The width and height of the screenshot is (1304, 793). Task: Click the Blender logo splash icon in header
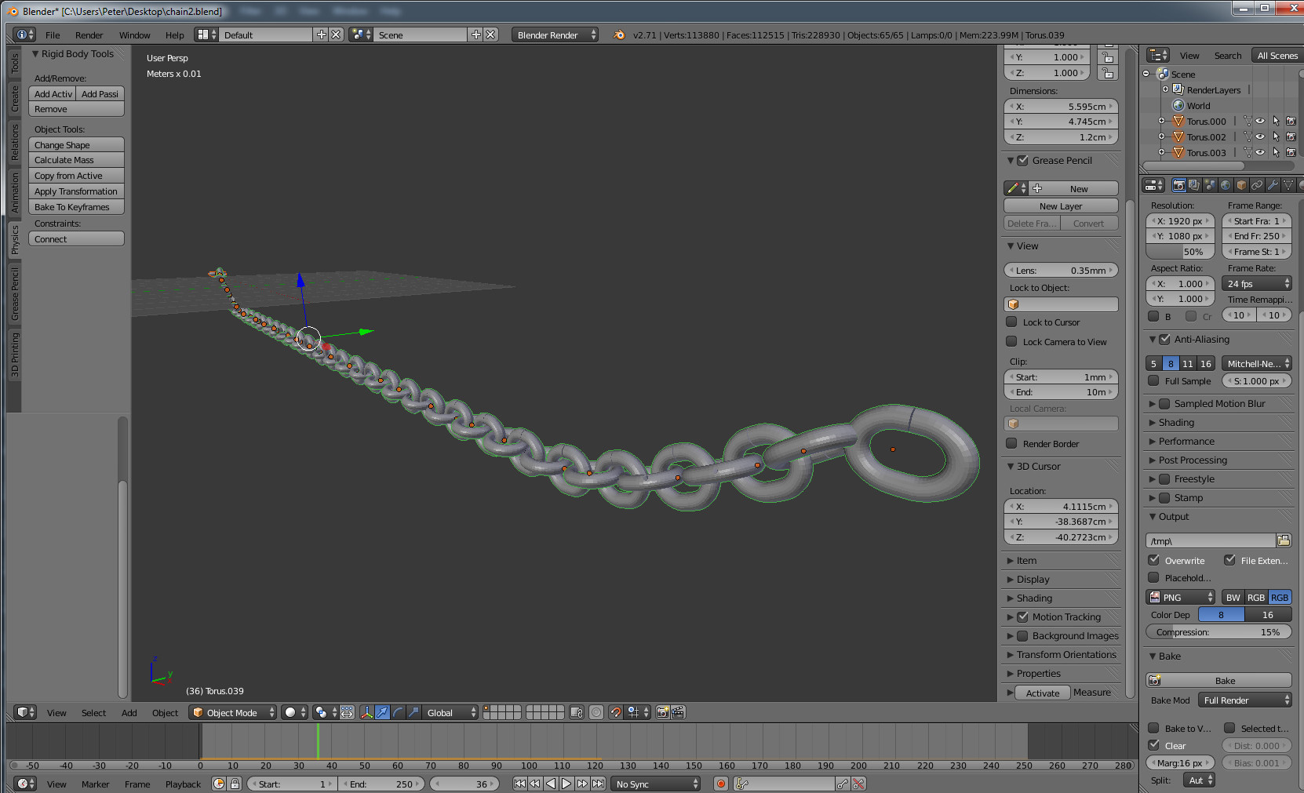pyautogui.click(x=619, y=35)
